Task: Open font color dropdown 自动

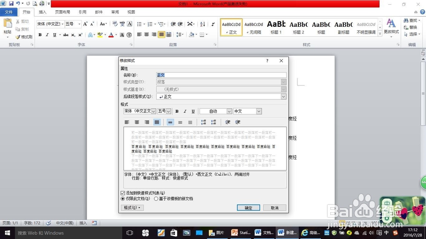Action: 229,111
